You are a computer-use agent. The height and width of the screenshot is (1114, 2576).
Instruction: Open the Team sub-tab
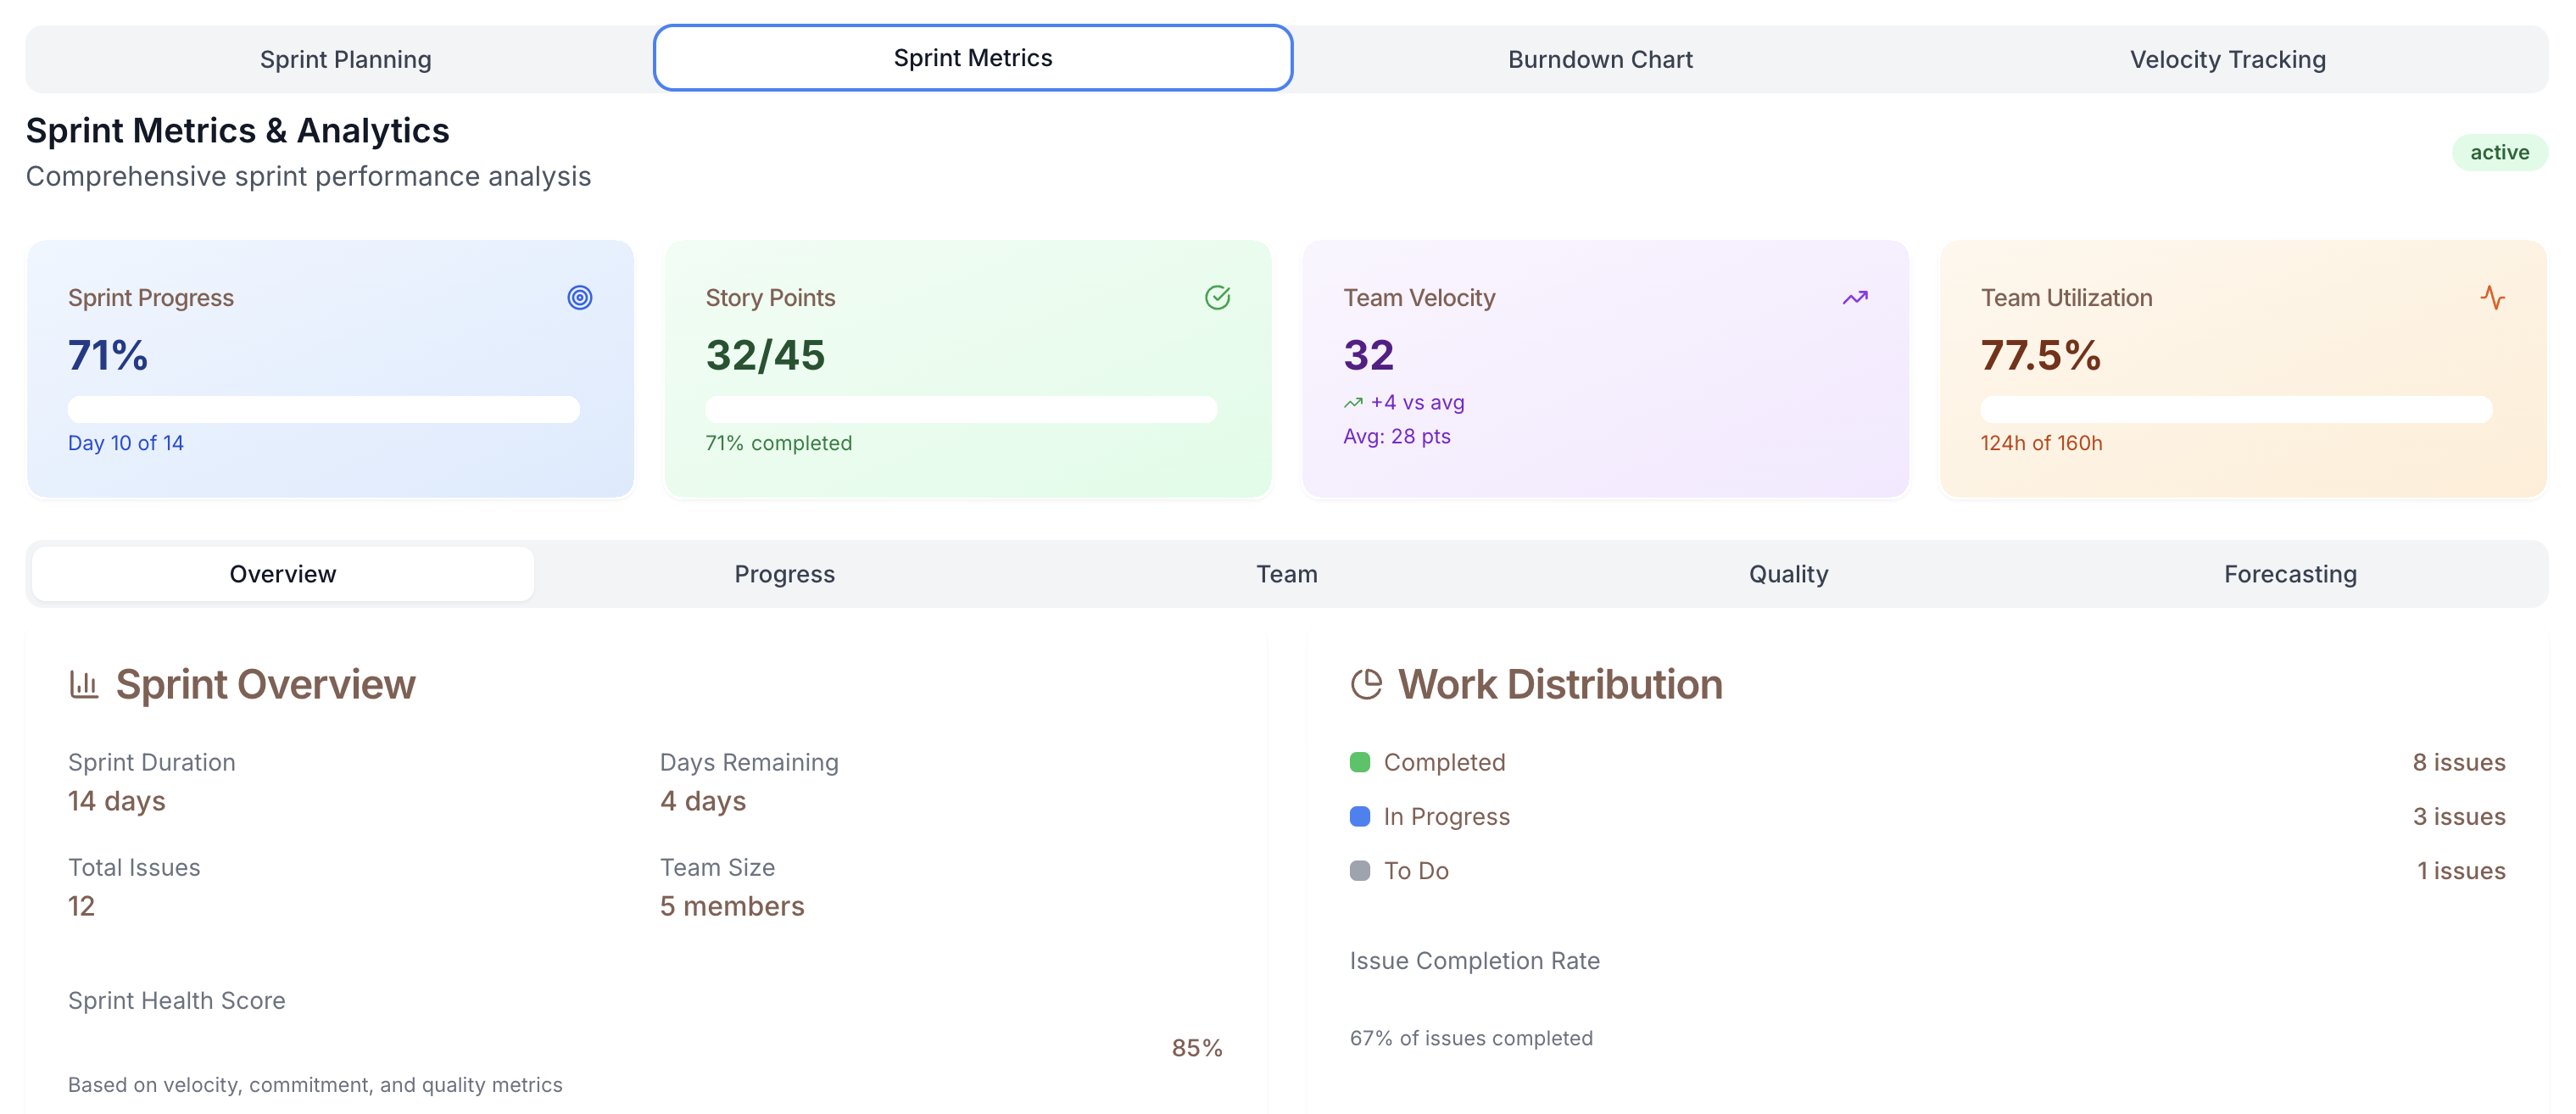[x=1286, y=574]
